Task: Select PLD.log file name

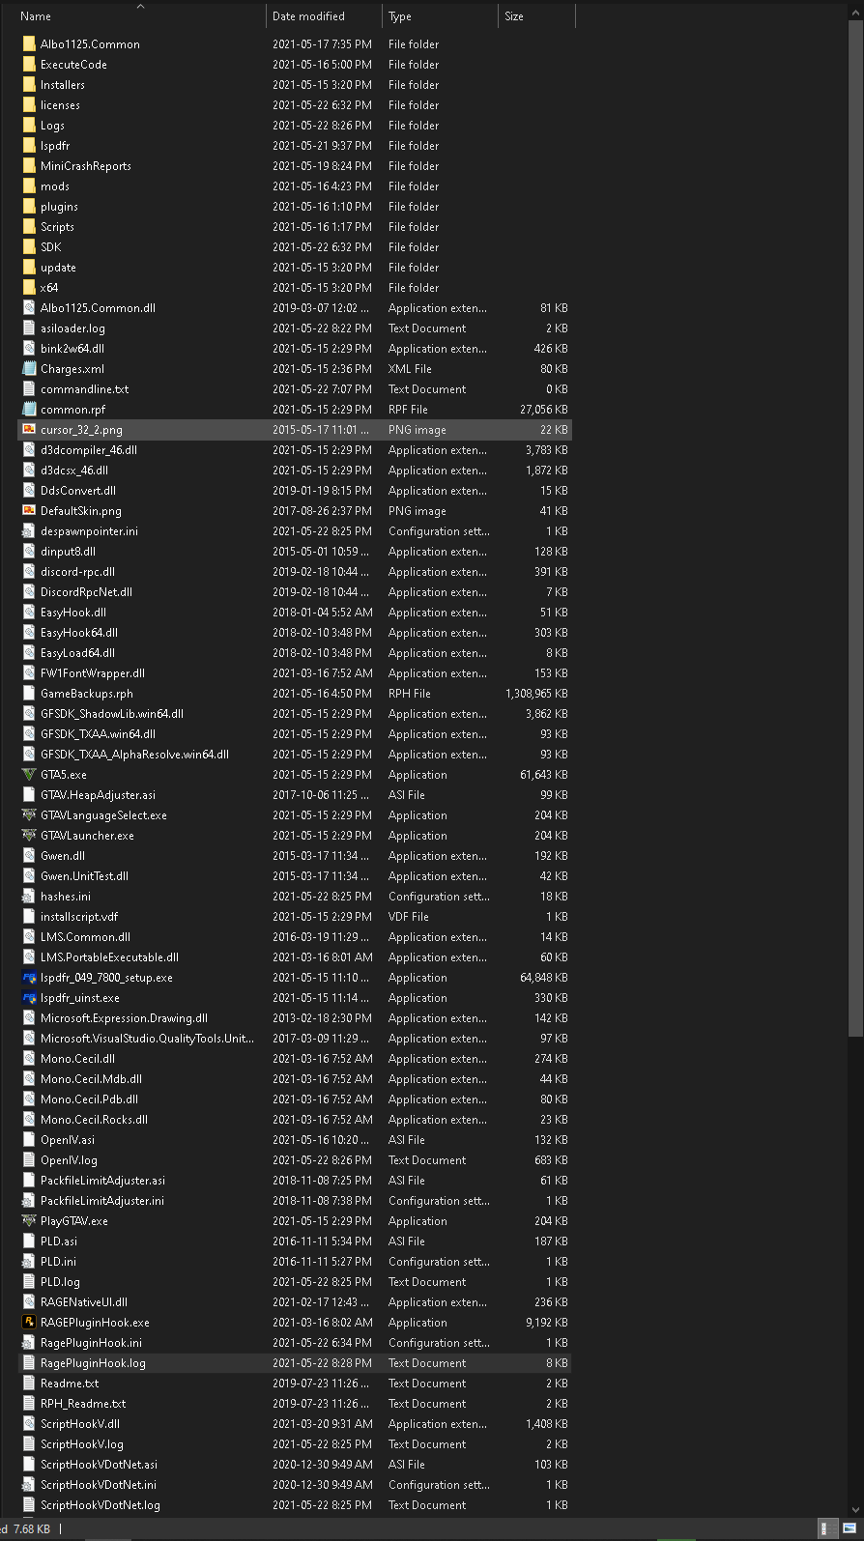Action: click(60, 1282)
